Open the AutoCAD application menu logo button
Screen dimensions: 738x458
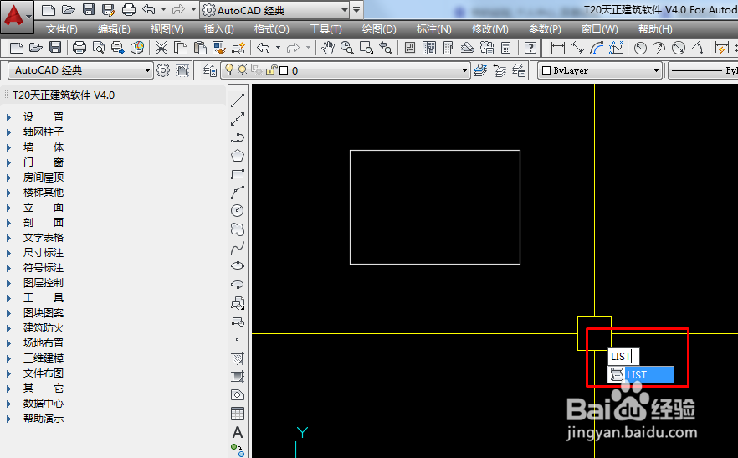(17, 17)
